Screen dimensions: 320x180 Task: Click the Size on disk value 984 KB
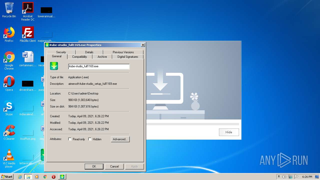pos(83,106)
